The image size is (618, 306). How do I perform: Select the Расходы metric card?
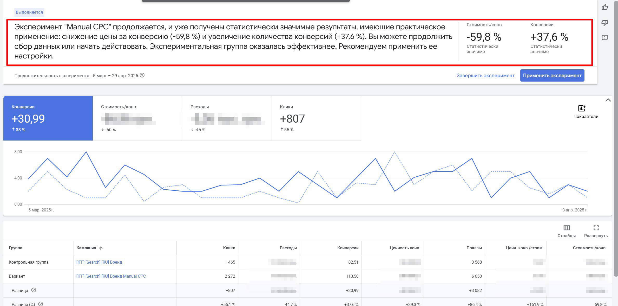tap(227, 118)
